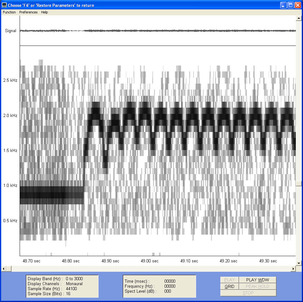The height and width of the screenshot is (302, 303).
Task: Click the 49.00 sec time axis label
Action: point(150,261)
